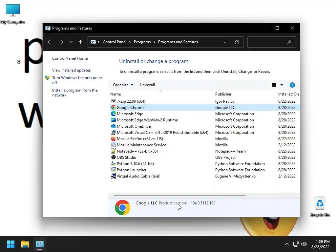Expand chevron after Programs breadcrumb
This screenshot has height=252, width=336.
(x=154, y=42)
